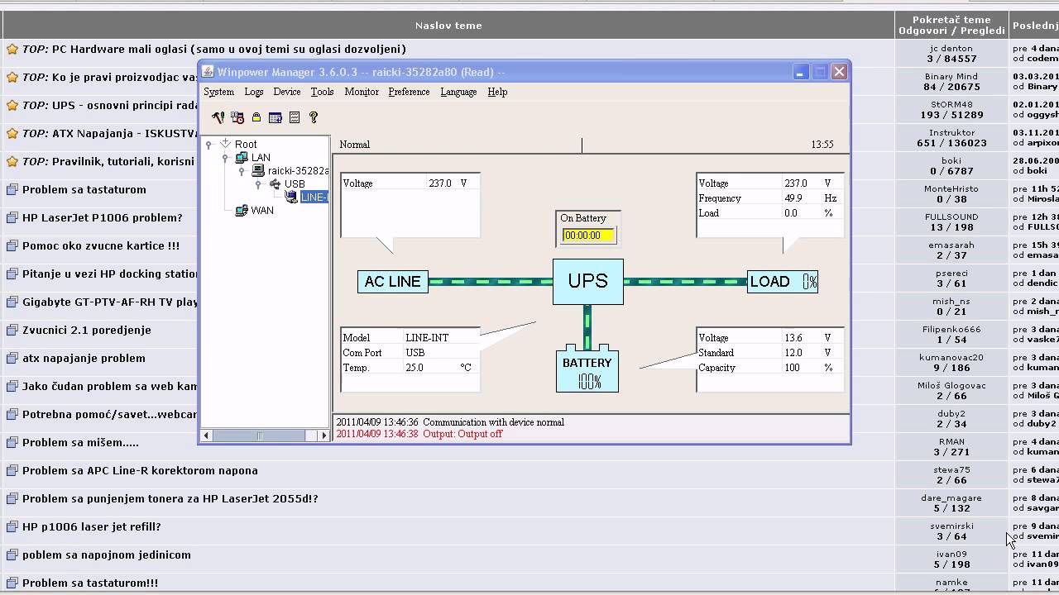
Task: Open user profile Filipenko666
Action: point(951,330)
